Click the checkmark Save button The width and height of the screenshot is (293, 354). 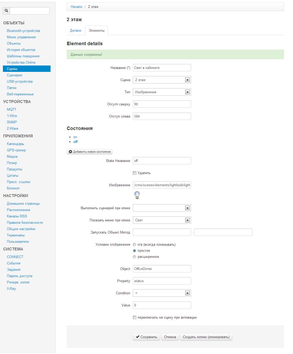146,337
